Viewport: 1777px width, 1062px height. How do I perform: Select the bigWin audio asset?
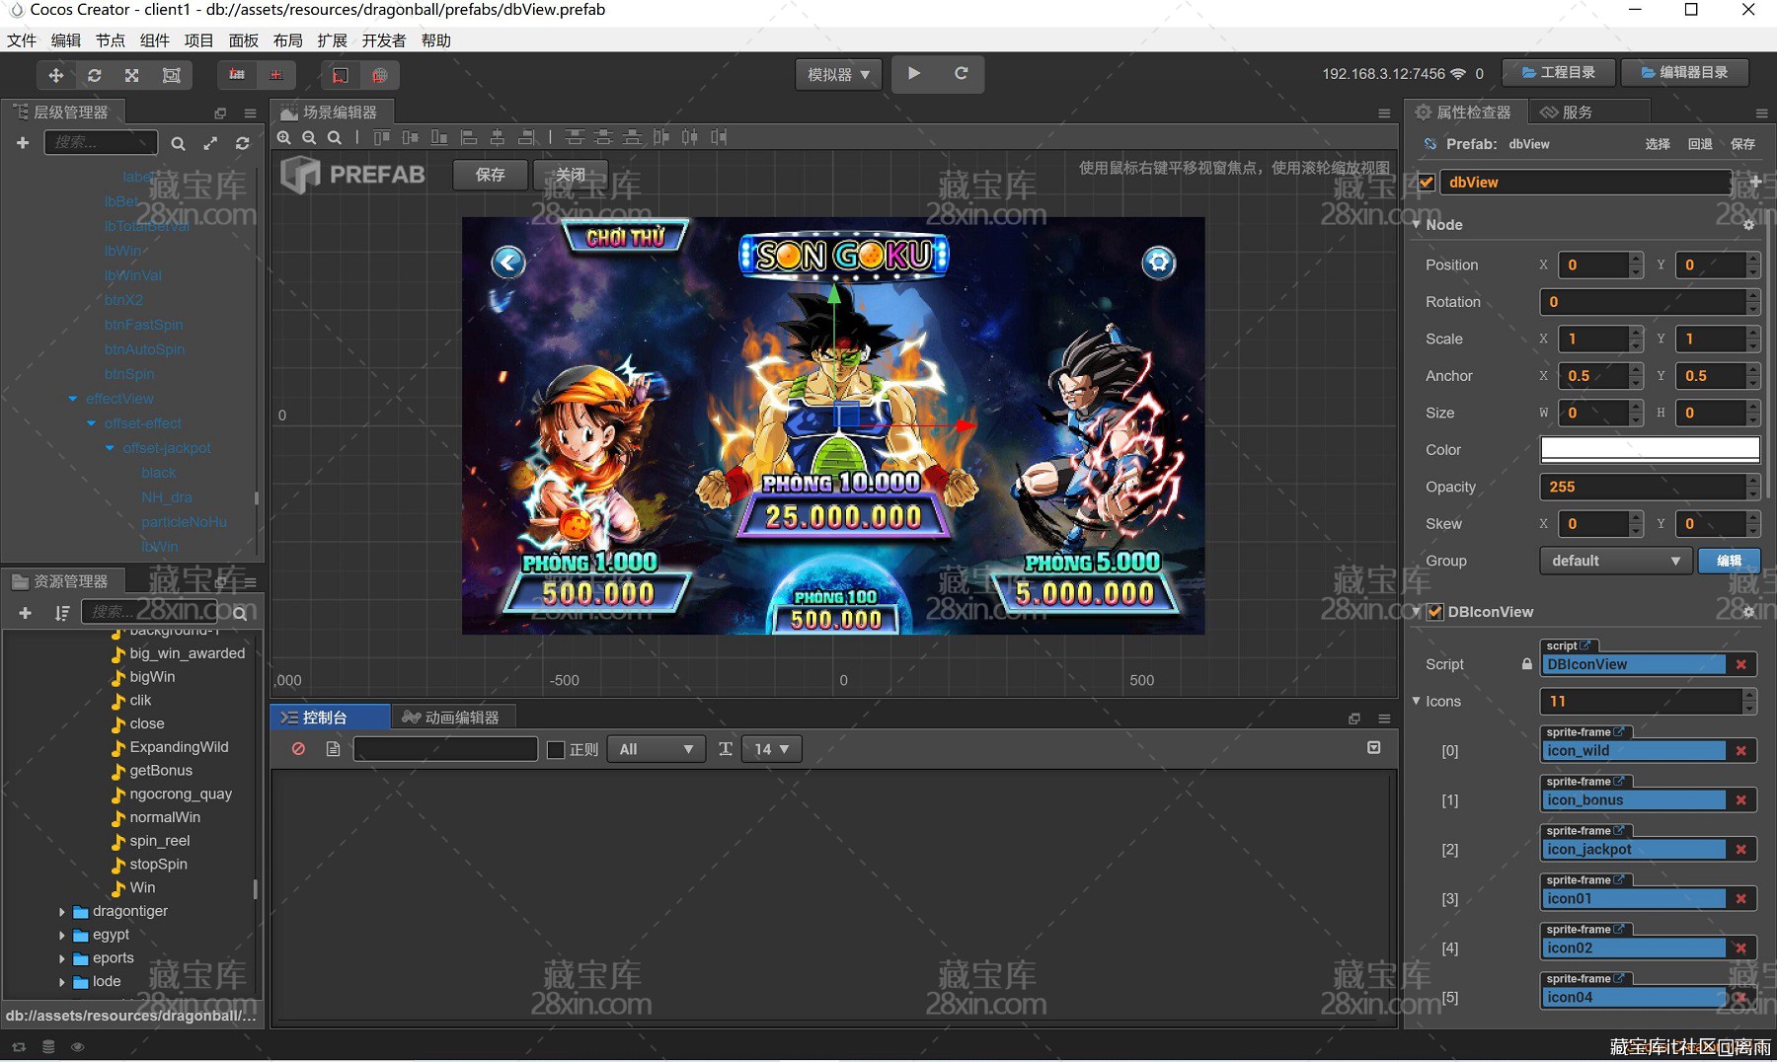point(152,677)
